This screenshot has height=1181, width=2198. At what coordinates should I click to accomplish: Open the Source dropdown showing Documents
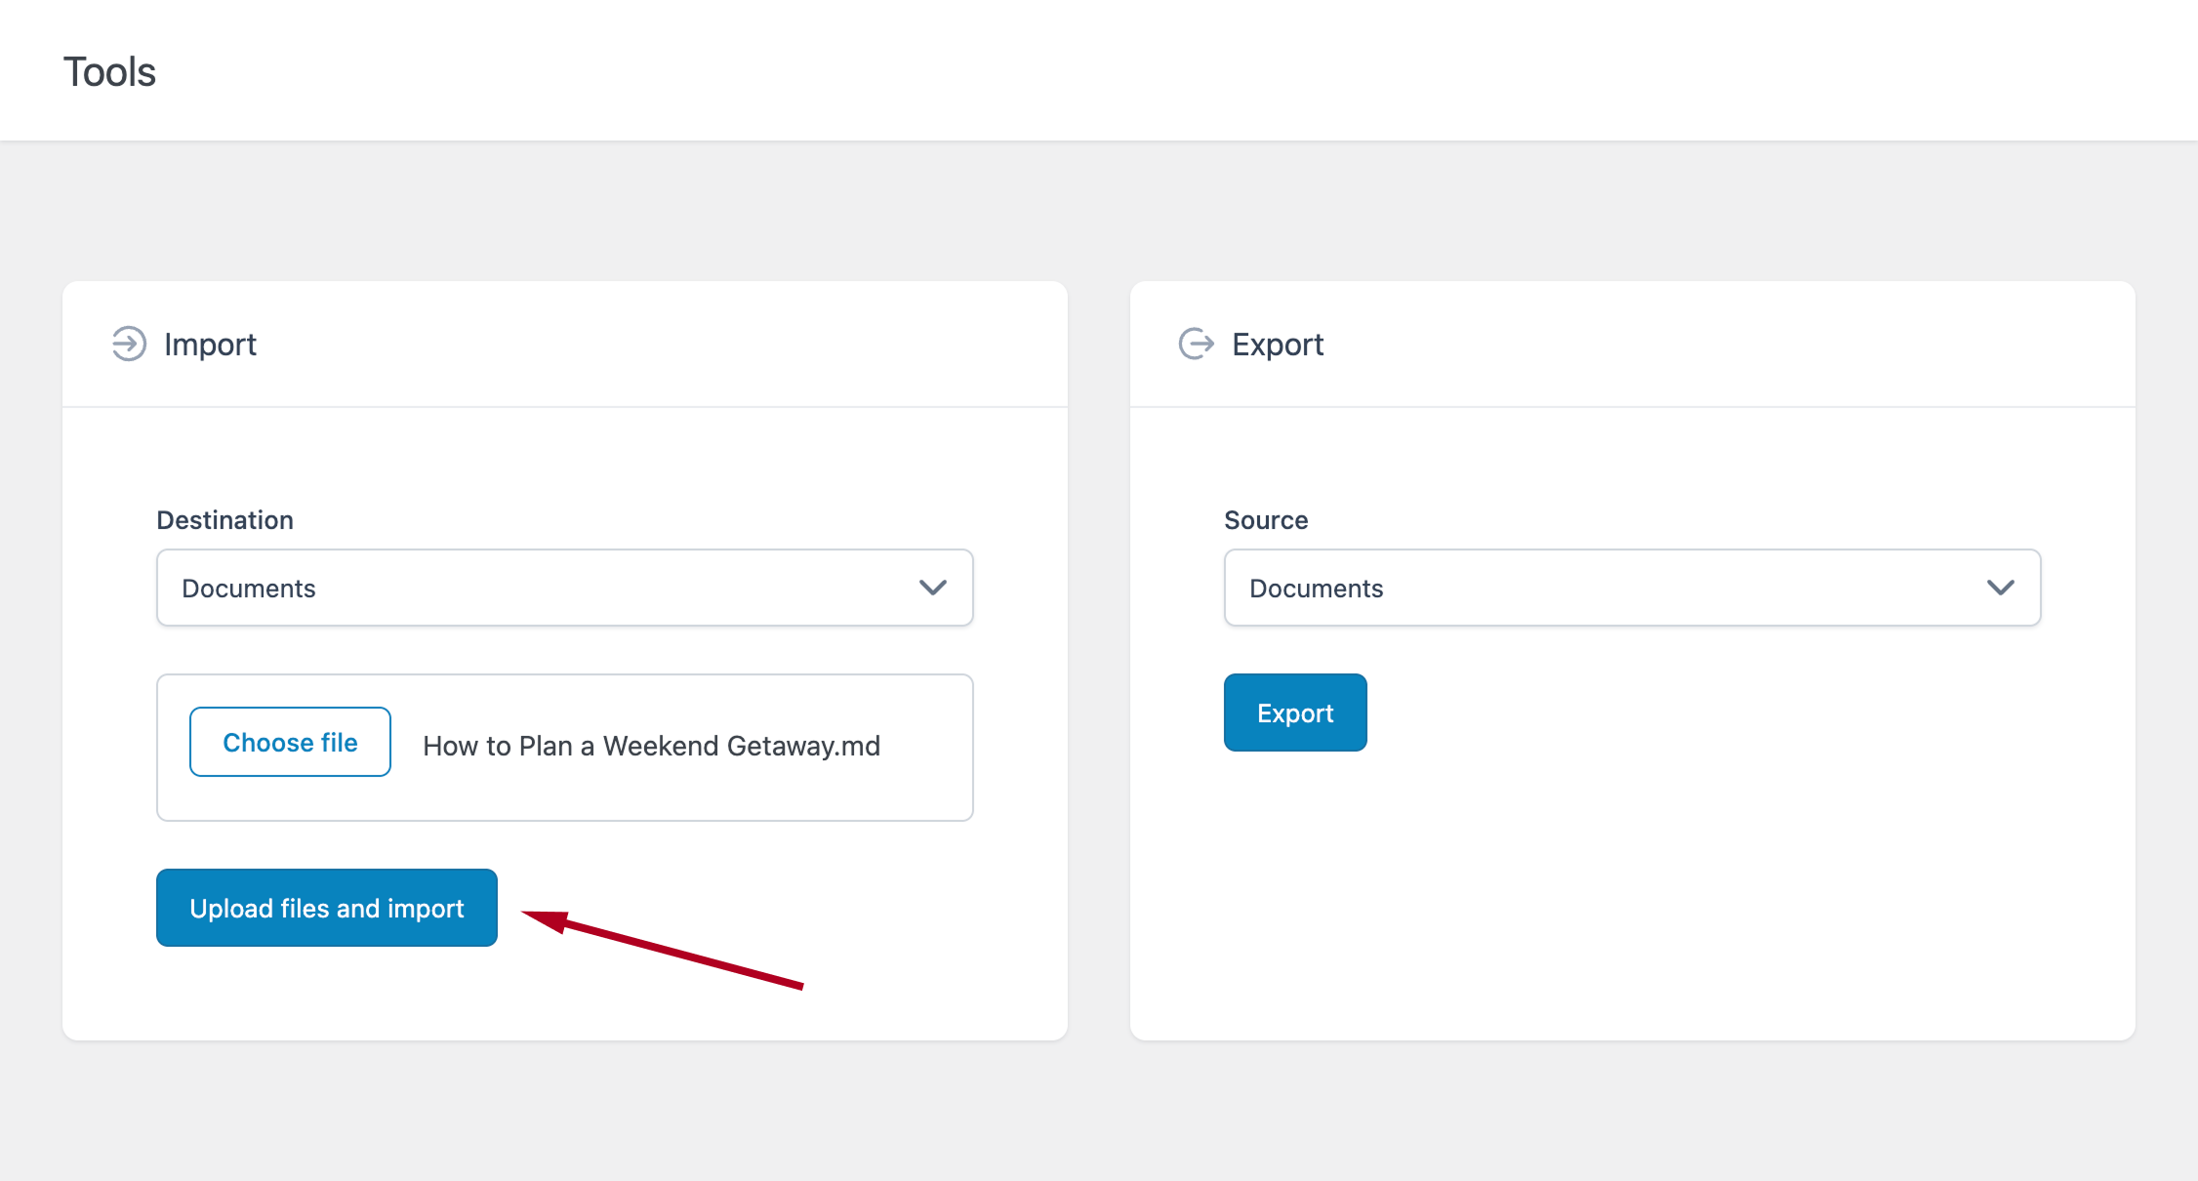pyautogui.click(x=1632, y=587)
